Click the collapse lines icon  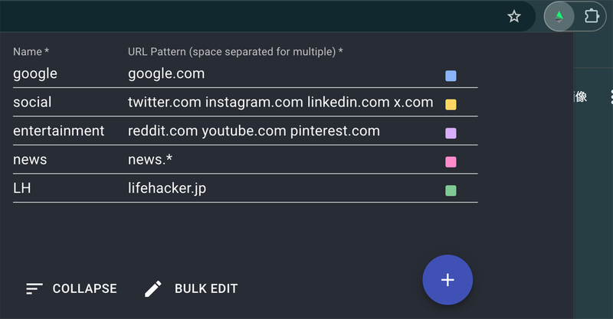(34, 288)
